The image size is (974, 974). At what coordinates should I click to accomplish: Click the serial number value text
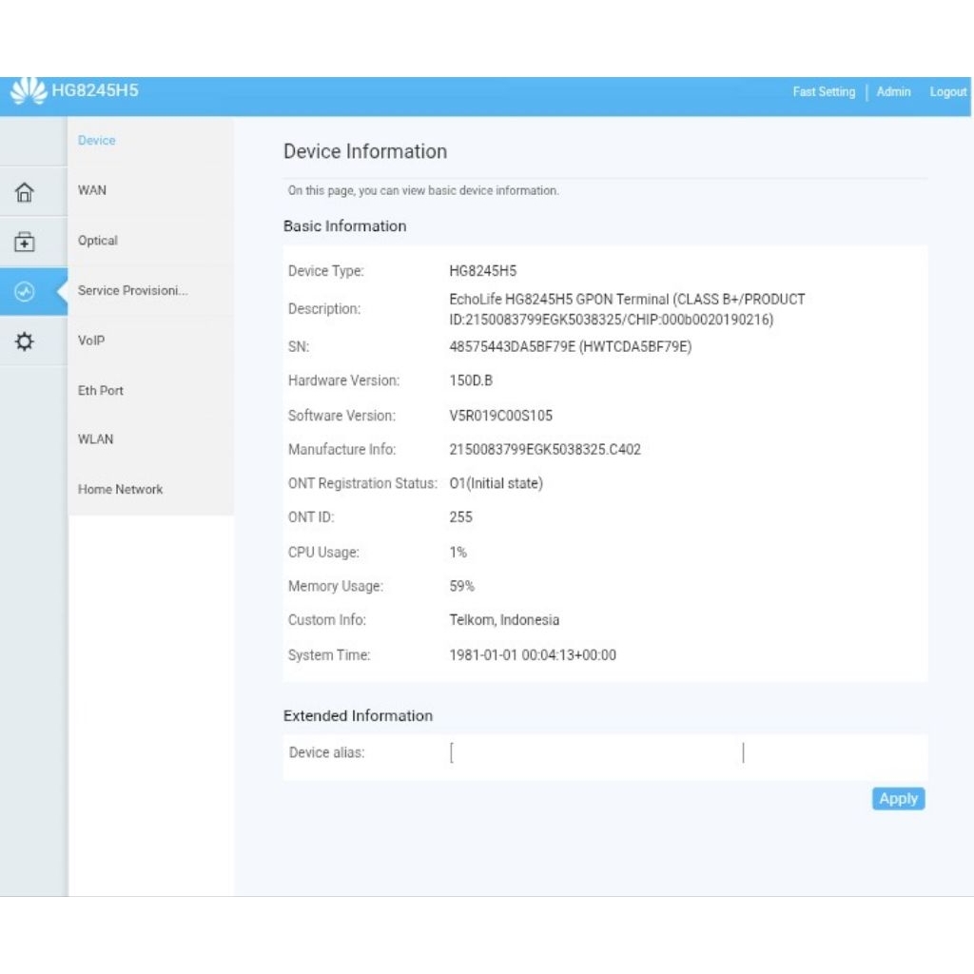pos(570,346)
